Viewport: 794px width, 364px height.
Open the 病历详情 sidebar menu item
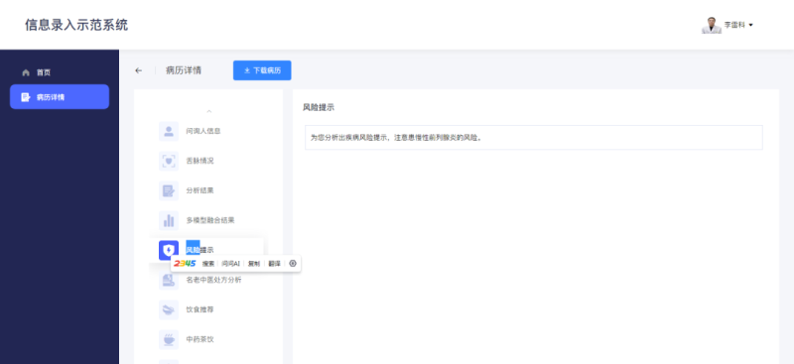(x=60, y=96)
